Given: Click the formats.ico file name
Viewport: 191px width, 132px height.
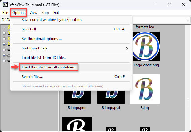Looking at the screenshot, I should pos(145,27).
